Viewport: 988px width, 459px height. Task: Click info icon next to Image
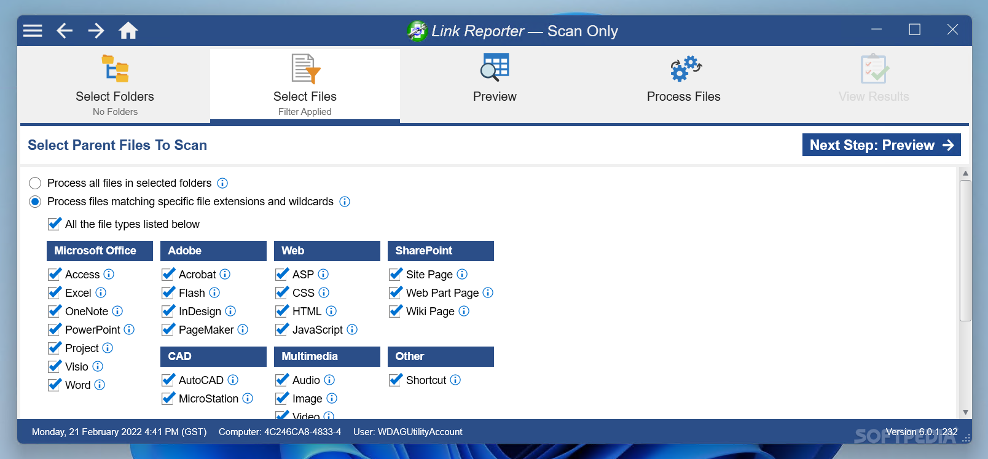click(332, 398)
